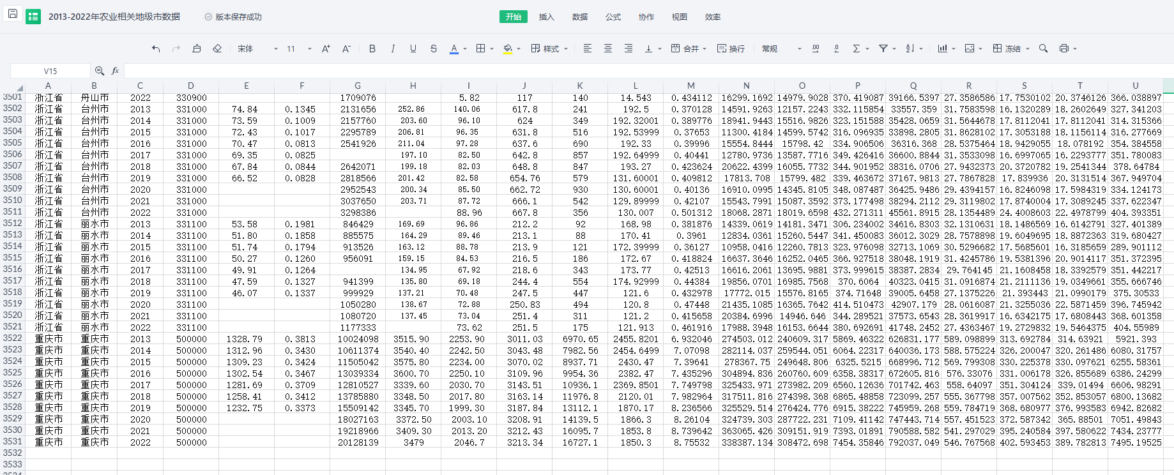
Task: Click the filter funnel icon
Action: [x=883, y=49]
